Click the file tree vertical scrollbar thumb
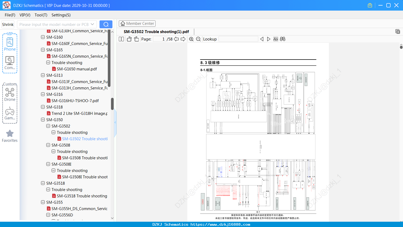This screenshot has height=227, width=403. coord(112,104)
